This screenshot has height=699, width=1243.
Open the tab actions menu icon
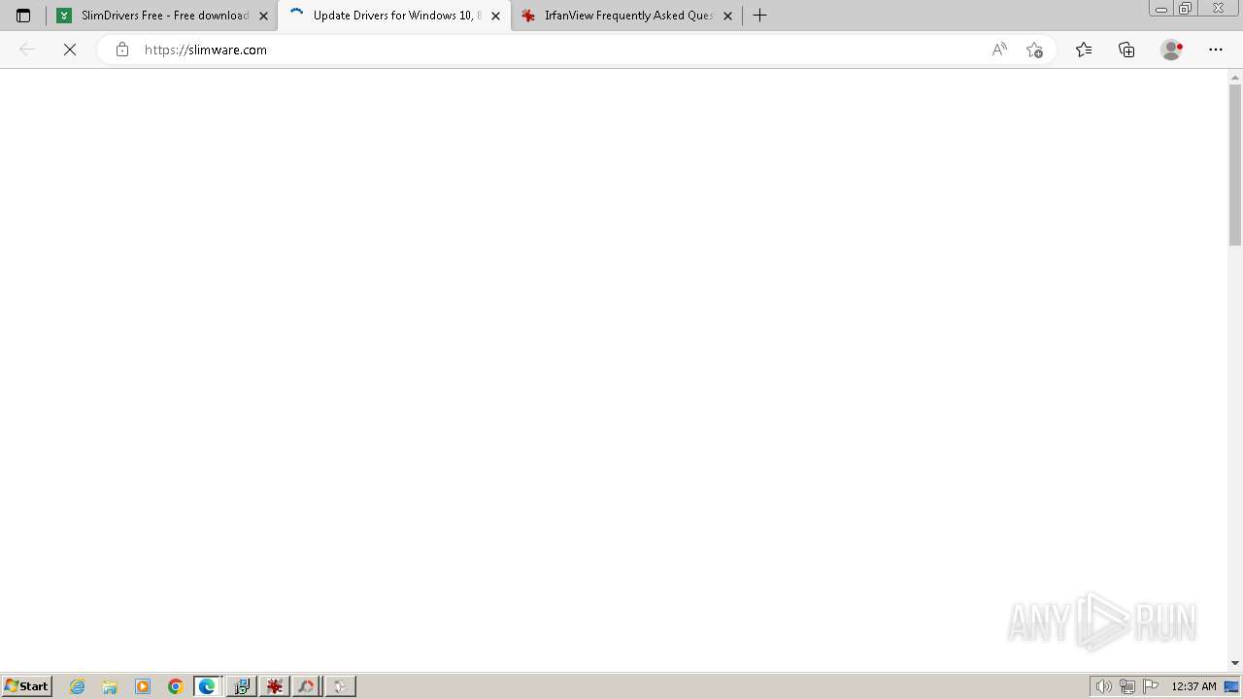(x=23, y=16)
